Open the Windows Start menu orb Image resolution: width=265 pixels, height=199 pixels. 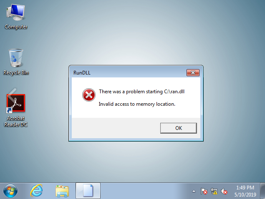[x=10, y=191]
